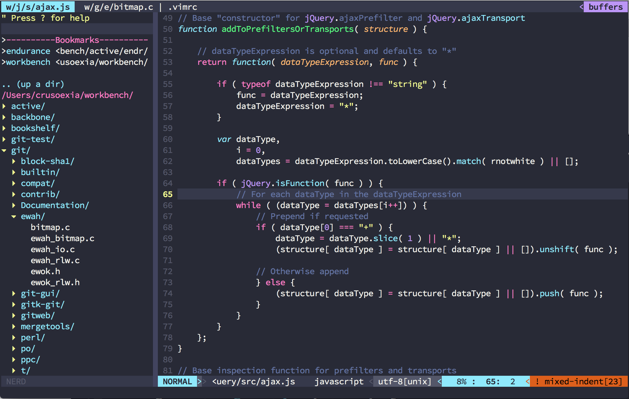Screen dimensions: 629x399
Task: Open the .vimrc buffer tab
Action: [182, 7]
